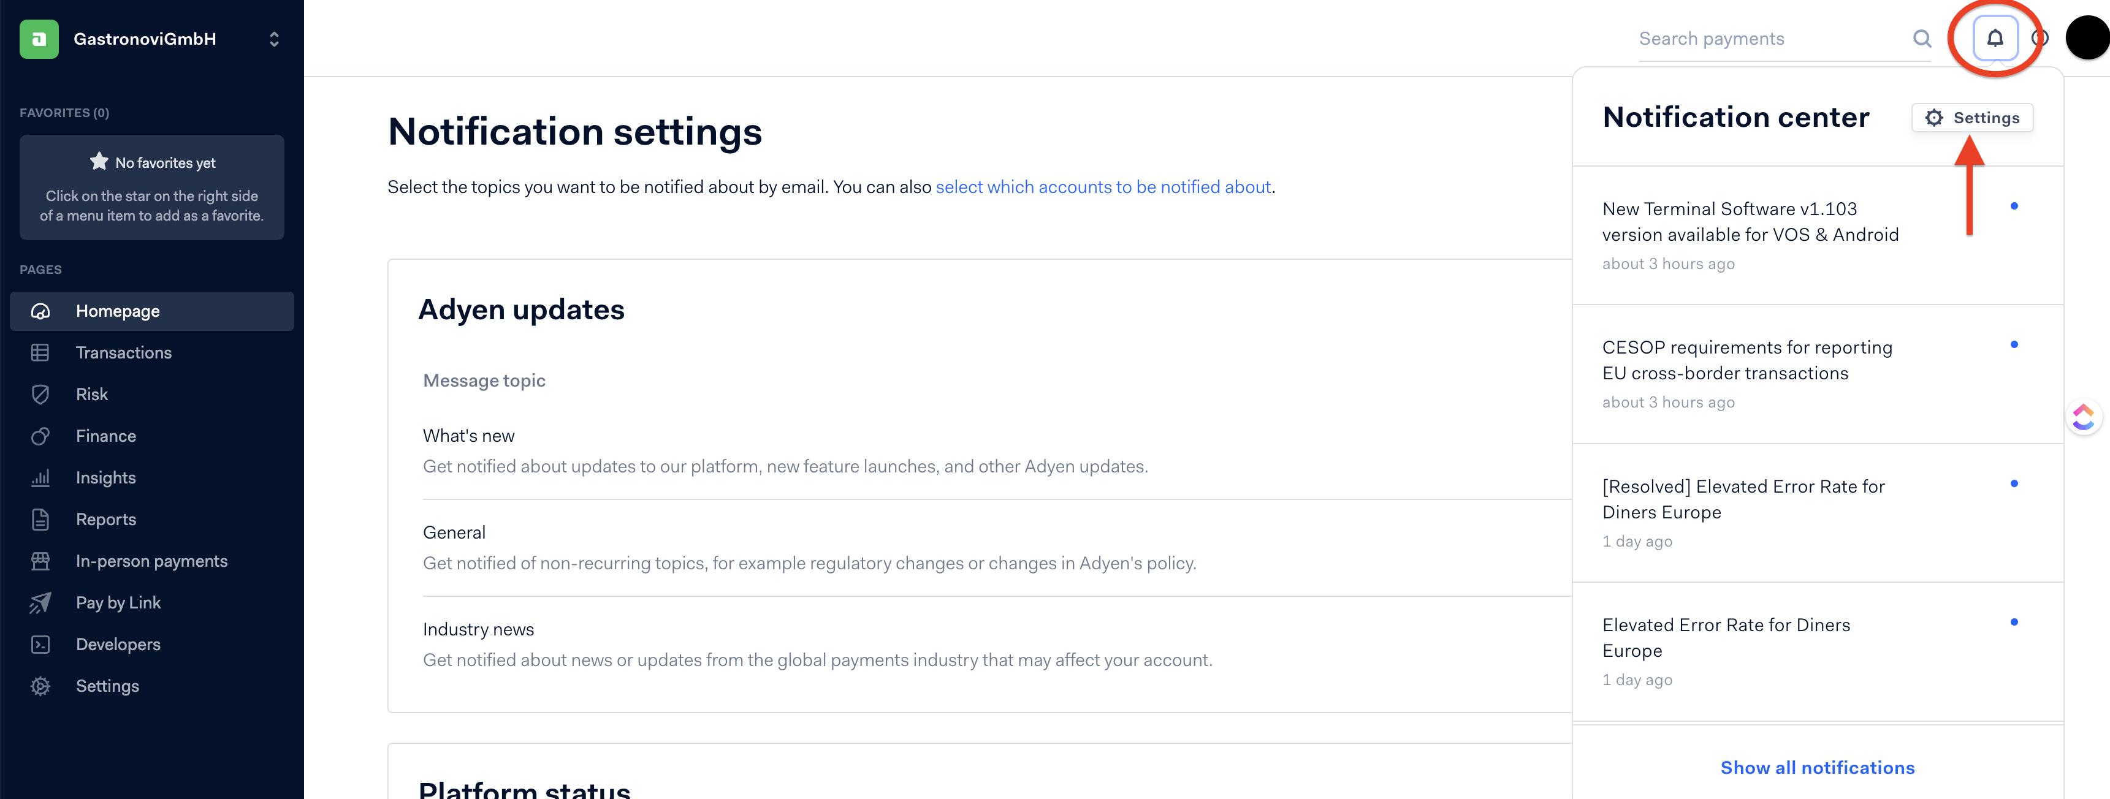Open New Terminal Software v1.103 notification
This screenshot has width=2110, height=799.
coord(1818,236)
